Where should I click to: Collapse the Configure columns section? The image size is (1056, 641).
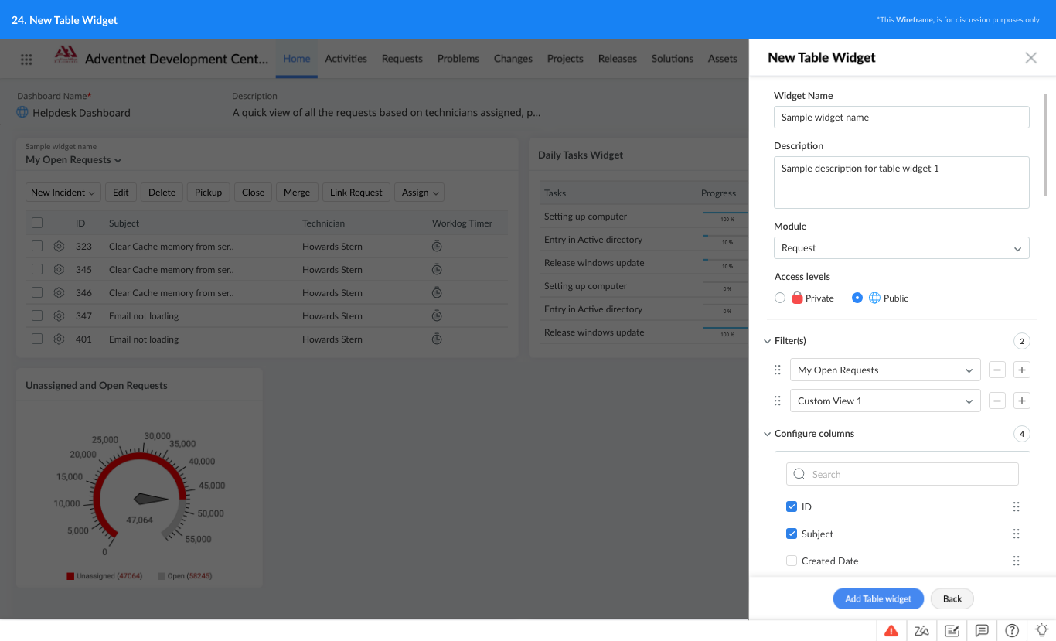(x=768, y=434)
